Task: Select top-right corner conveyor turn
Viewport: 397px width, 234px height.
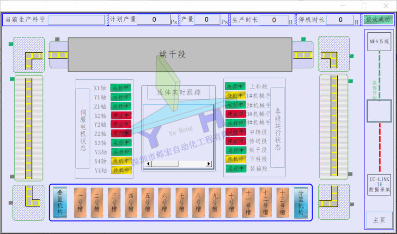Action: tap(334, 54)
